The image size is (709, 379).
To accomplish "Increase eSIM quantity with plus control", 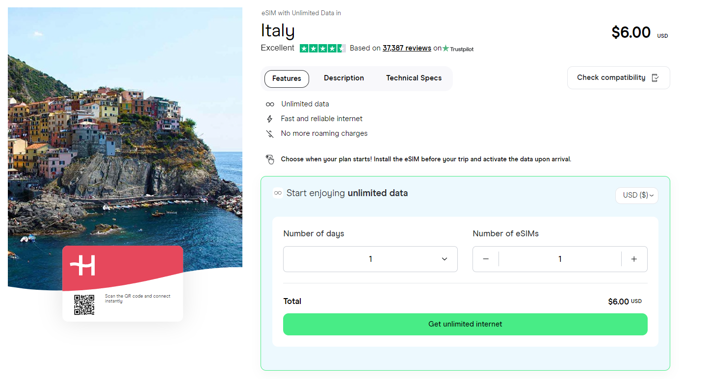I will point(634,259).
